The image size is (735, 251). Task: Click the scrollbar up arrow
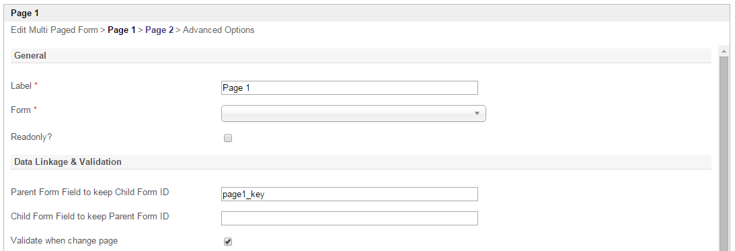click(x=724, y=50)
